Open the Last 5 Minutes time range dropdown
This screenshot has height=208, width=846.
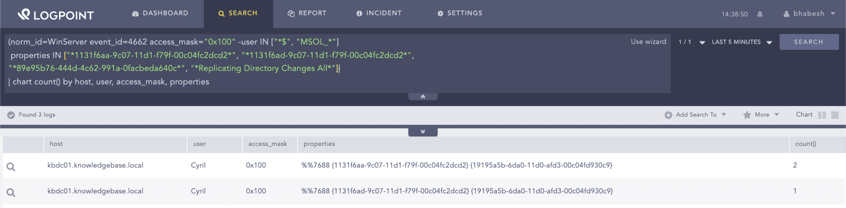[741, 42]
